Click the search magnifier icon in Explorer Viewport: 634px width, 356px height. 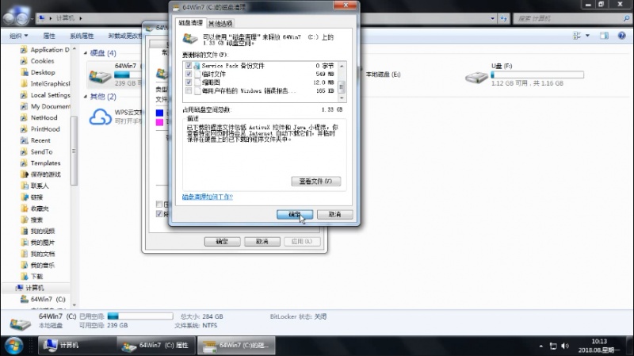tap(626, 18)
